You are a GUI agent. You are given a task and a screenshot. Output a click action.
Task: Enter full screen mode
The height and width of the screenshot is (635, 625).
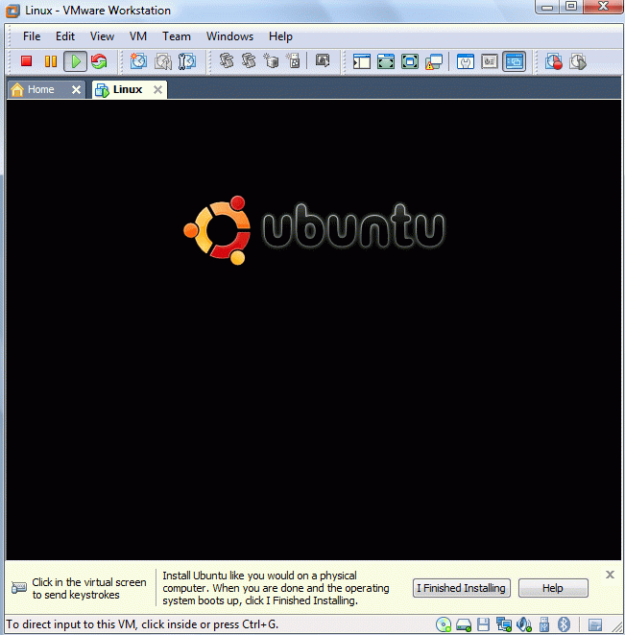(410, 61)
